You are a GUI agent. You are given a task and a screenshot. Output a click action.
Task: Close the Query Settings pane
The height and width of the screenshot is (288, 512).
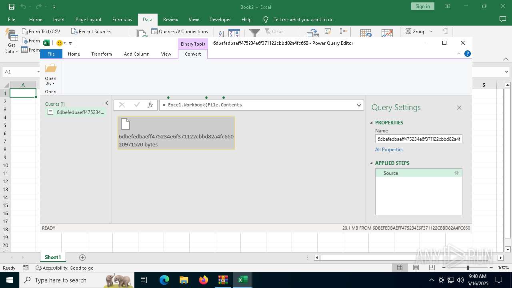point(459,108)
